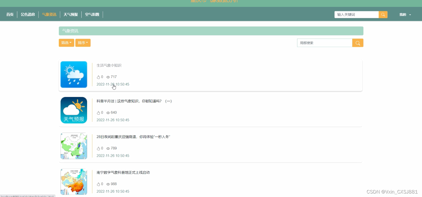Click eye views icon on 28日夜间起重庆 article

coord(108,148)
